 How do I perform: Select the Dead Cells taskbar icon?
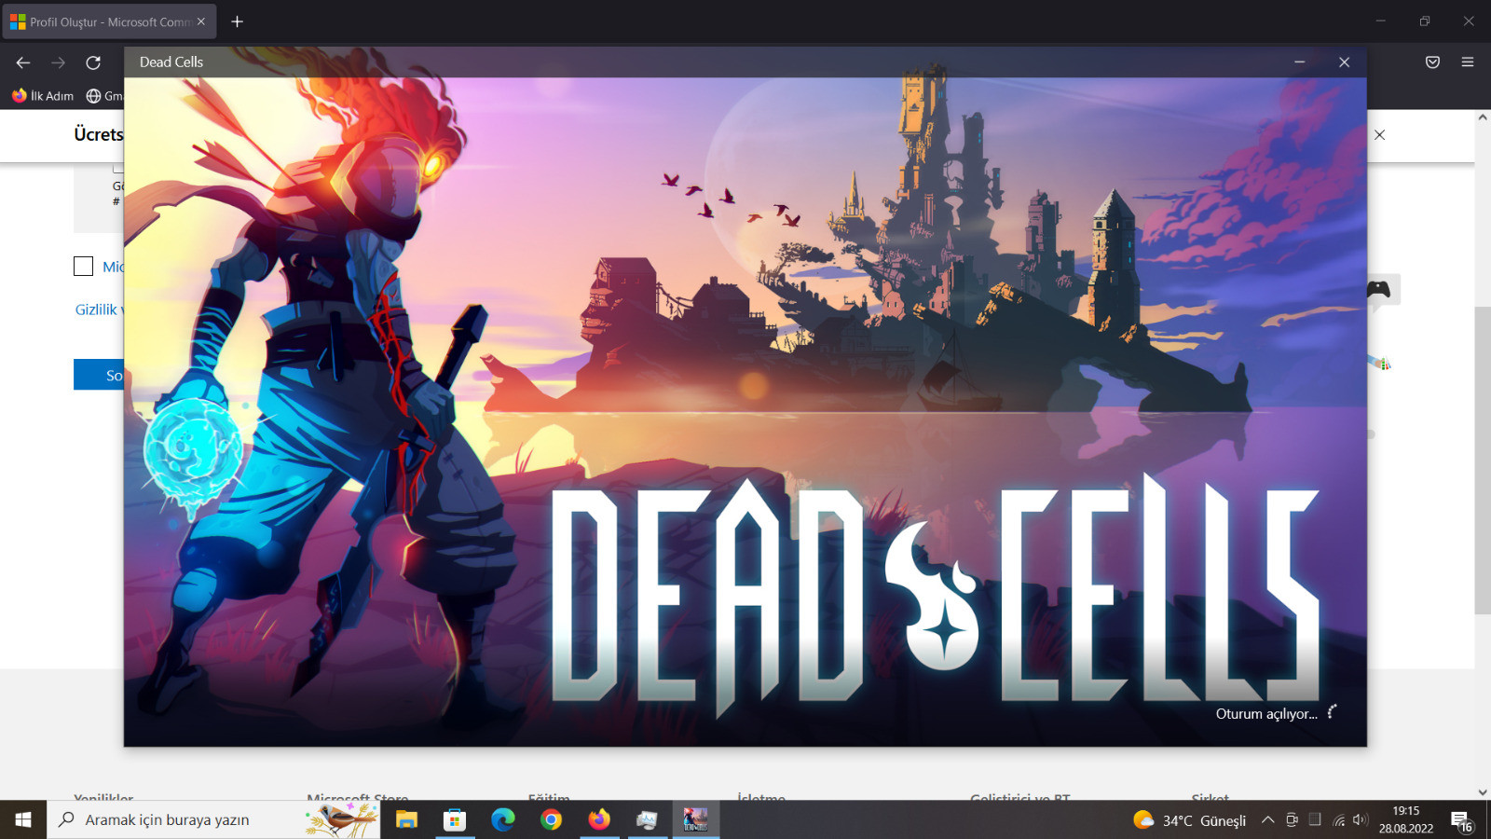(695, 819)
